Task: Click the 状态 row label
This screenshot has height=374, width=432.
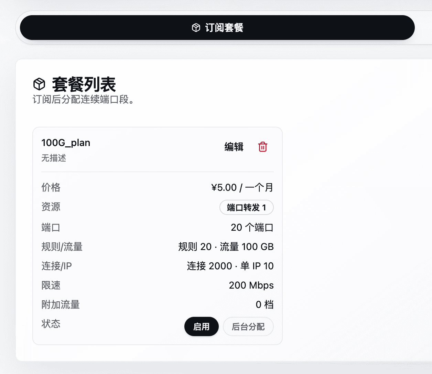Action: coord(51,324)
